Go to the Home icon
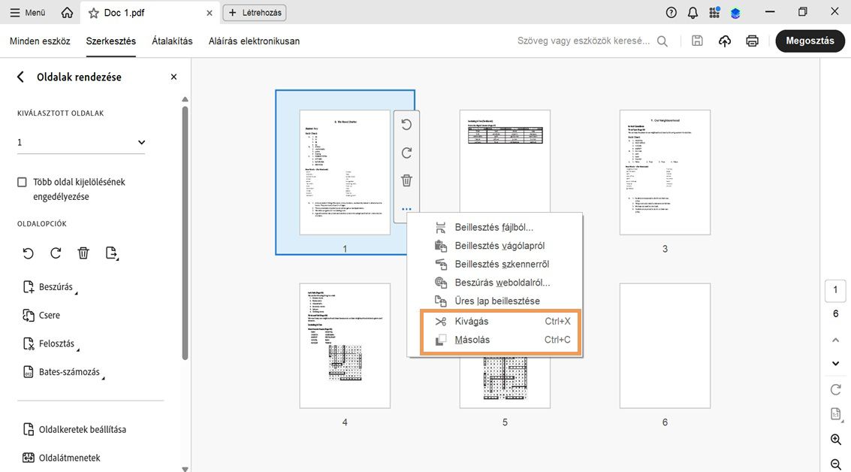Viewport: 851px width, 472px height. [x=67, y=13]
